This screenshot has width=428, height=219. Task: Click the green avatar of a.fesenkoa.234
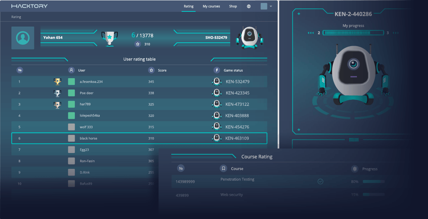pyautogui.click(x=71, y=81)
